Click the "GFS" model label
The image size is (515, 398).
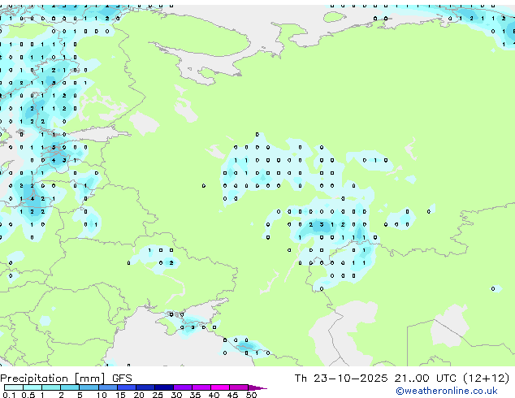(x=122, y=379)
